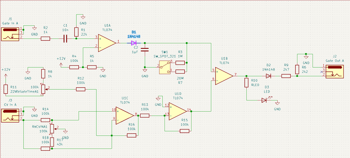Select resistor R6 2k2 symbol
This screenshot has height=158, width=350.
tap(297, 69)
